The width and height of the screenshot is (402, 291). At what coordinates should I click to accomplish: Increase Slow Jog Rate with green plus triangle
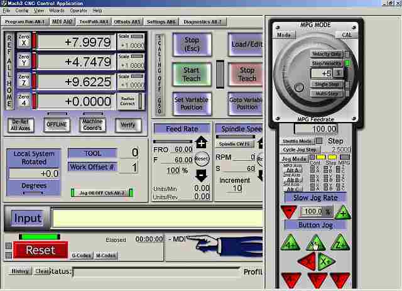(x=343, y=212)
